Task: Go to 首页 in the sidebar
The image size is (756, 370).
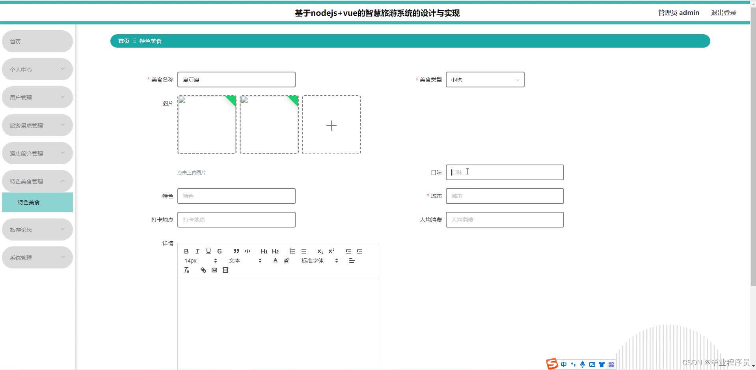Action: pyautogui.click(x=37, y=41)
